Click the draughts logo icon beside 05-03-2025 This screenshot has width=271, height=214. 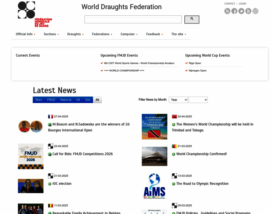[x=174, y=205]
